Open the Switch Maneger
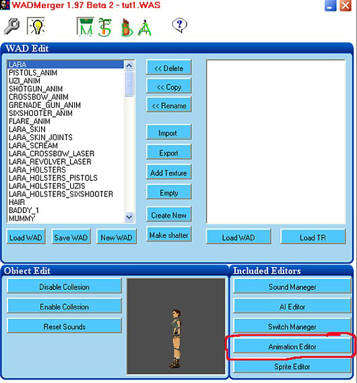 pyautogui.click(x=292, y=326)
